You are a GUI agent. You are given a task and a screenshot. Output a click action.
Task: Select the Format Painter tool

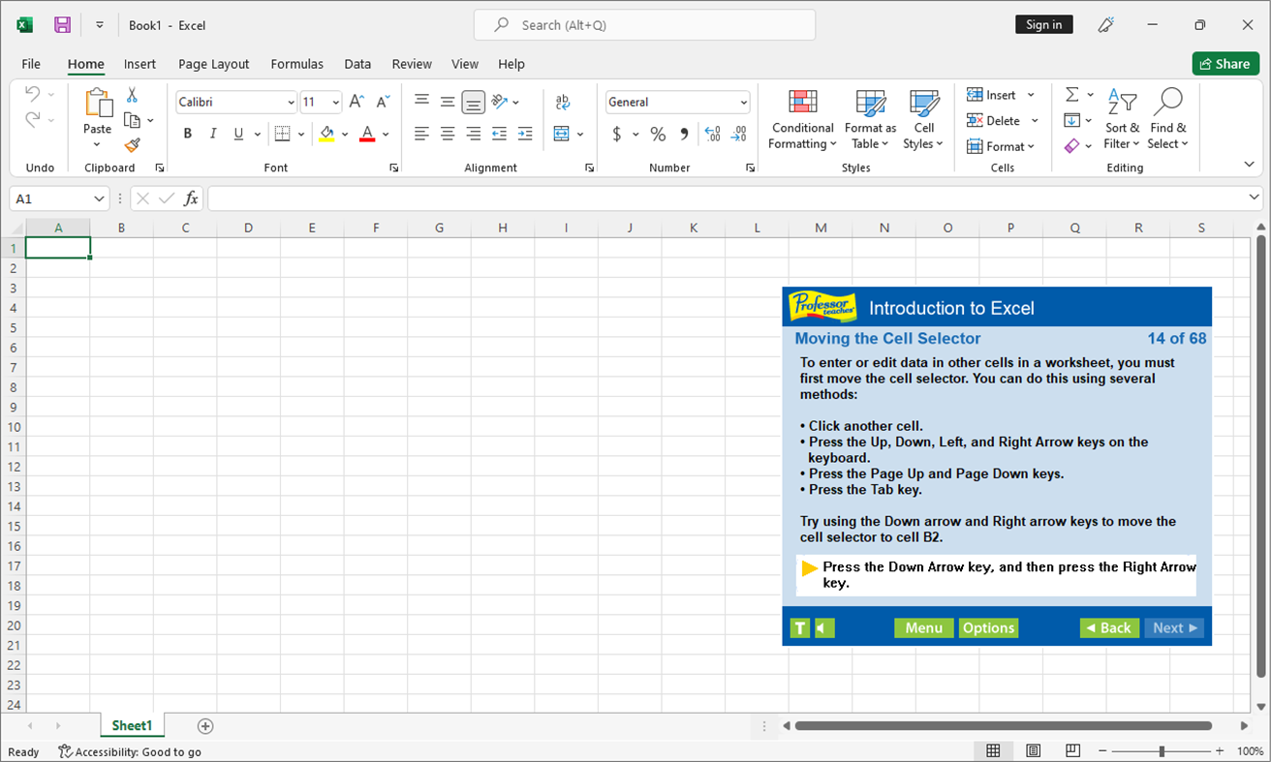(132, 144)
